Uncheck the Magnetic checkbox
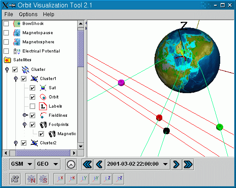The image size is (236, 188). (41, 134)
